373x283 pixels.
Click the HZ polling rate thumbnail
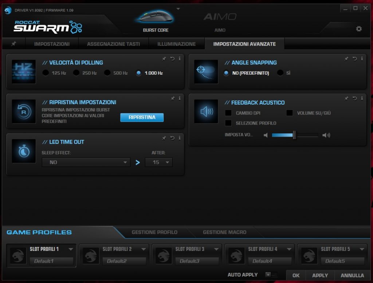tap(24, 72)
